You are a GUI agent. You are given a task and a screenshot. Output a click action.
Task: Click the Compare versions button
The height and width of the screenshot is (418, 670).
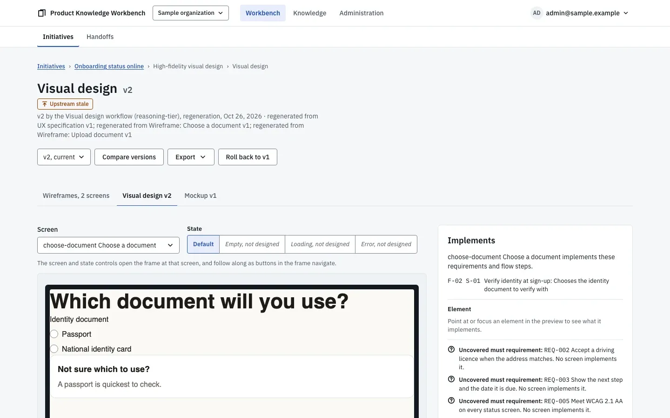[129, 157]
